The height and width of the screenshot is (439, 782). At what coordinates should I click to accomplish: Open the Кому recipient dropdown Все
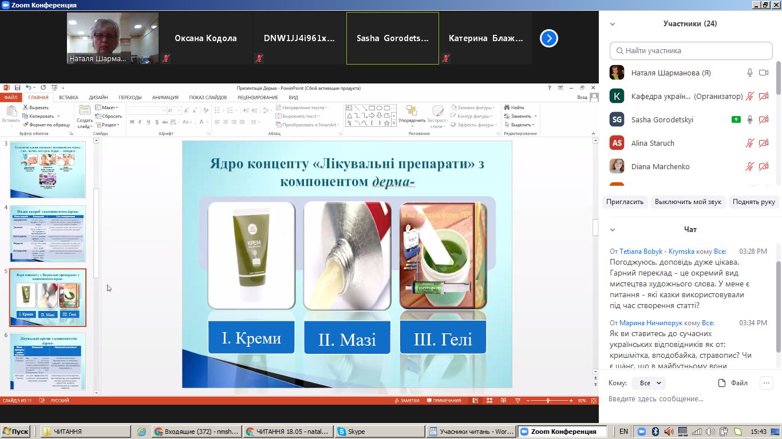[650, 383]
